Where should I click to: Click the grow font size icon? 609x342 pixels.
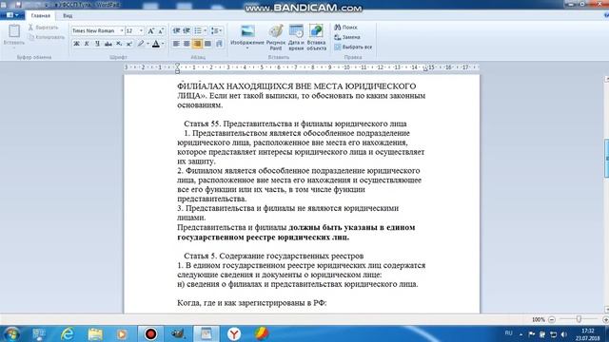click(x=150, y=30)
